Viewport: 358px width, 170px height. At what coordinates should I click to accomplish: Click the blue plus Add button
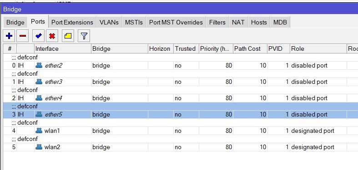point(9,36)
